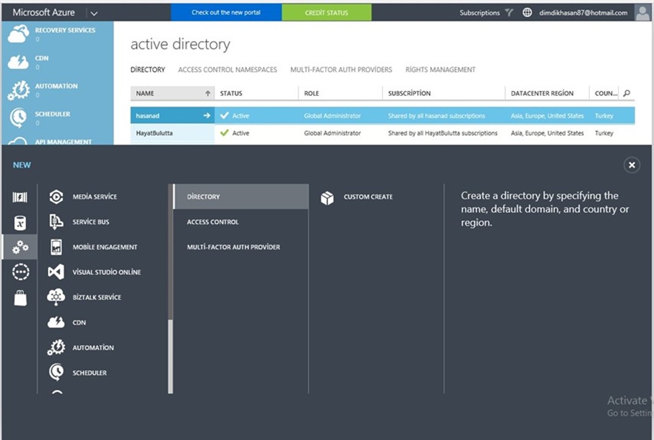Click the Microsoft Azure logo text
Viewport: 654px width, 440px height.
point(44,12)
